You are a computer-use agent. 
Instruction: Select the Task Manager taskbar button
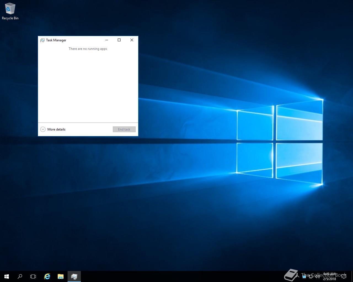[x=74, y=276]
